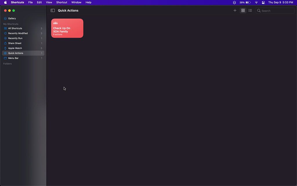Screen dimensions: 297x186
Task: Open the Shortcut menu
Action: click(x=61, y=2)
